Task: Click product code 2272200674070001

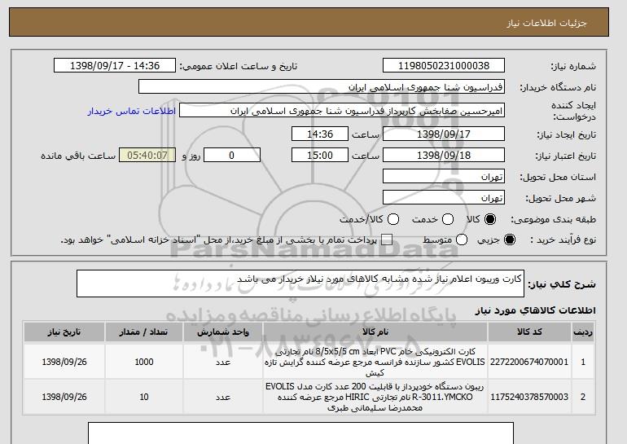Action: pyautogui.click(x=529, y=362)
